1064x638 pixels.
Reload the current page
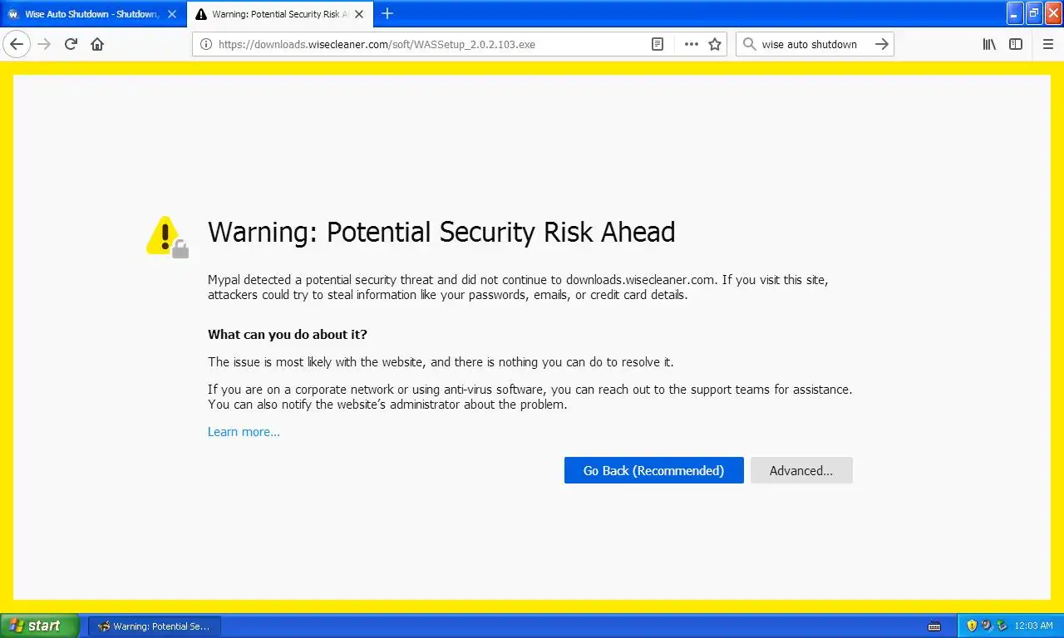pyautogui.click(x=71, y=44)
